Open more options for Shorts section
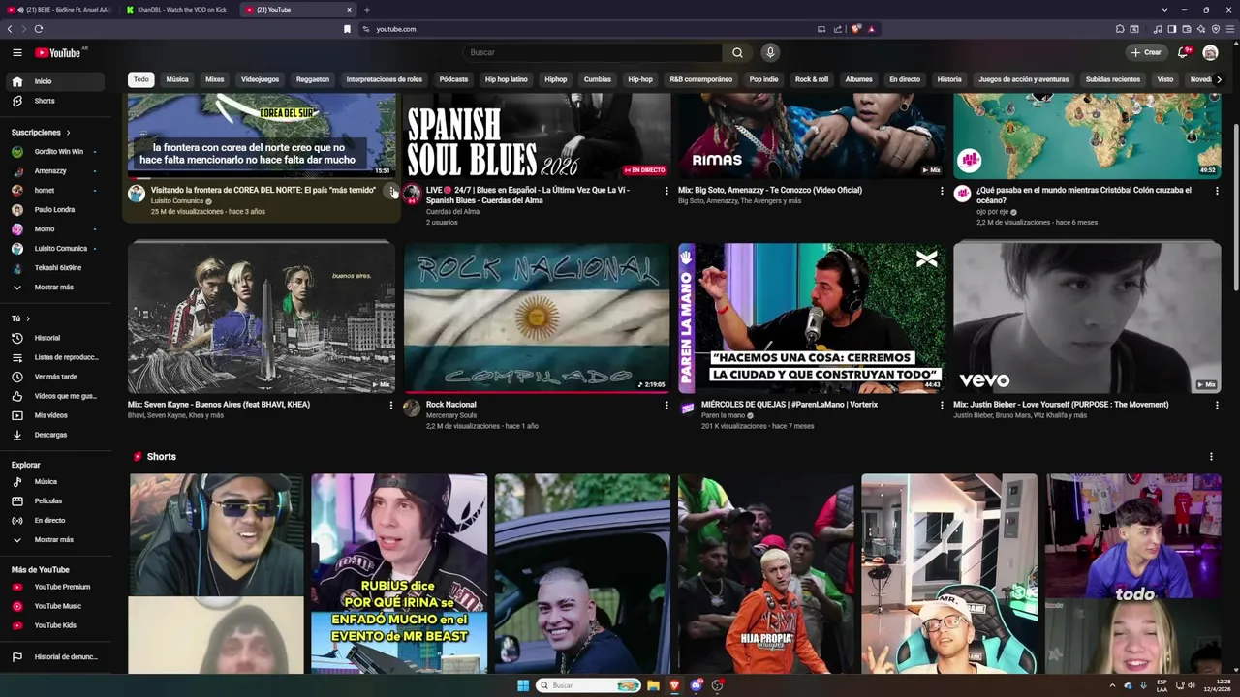 point(1210,457)
